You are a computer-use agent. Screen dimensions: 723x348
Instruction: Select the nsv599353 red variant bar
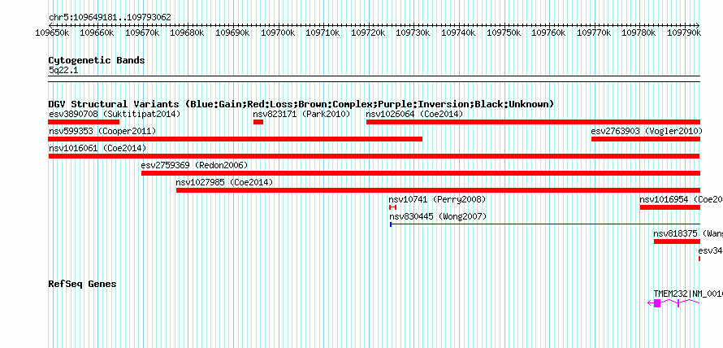pos(235,139)
